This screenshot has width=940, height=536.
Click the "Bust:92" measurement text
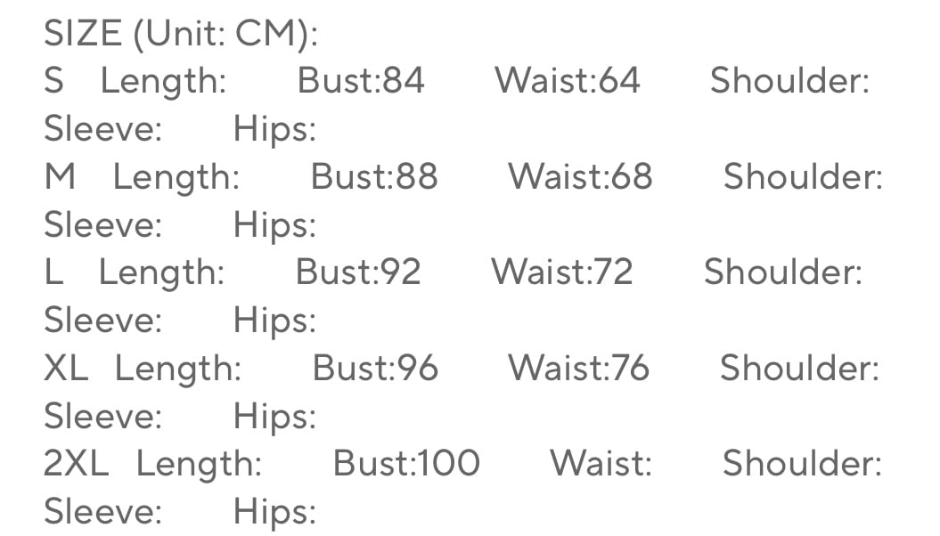[x=358, y=272]
